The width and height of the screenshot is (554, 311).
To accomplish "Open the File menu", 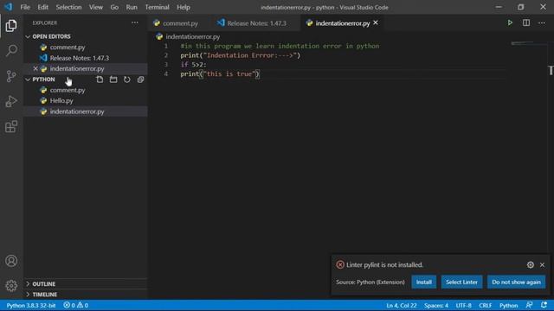I will 25,7.
